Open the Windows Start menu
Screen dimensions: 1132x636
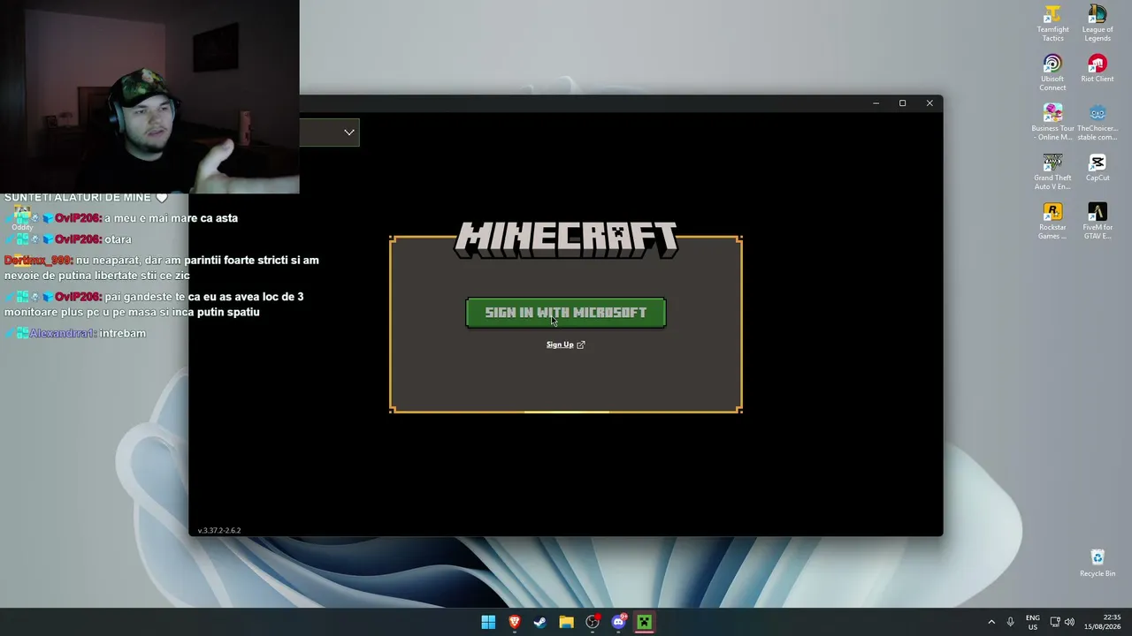click(x=488, y=622)
